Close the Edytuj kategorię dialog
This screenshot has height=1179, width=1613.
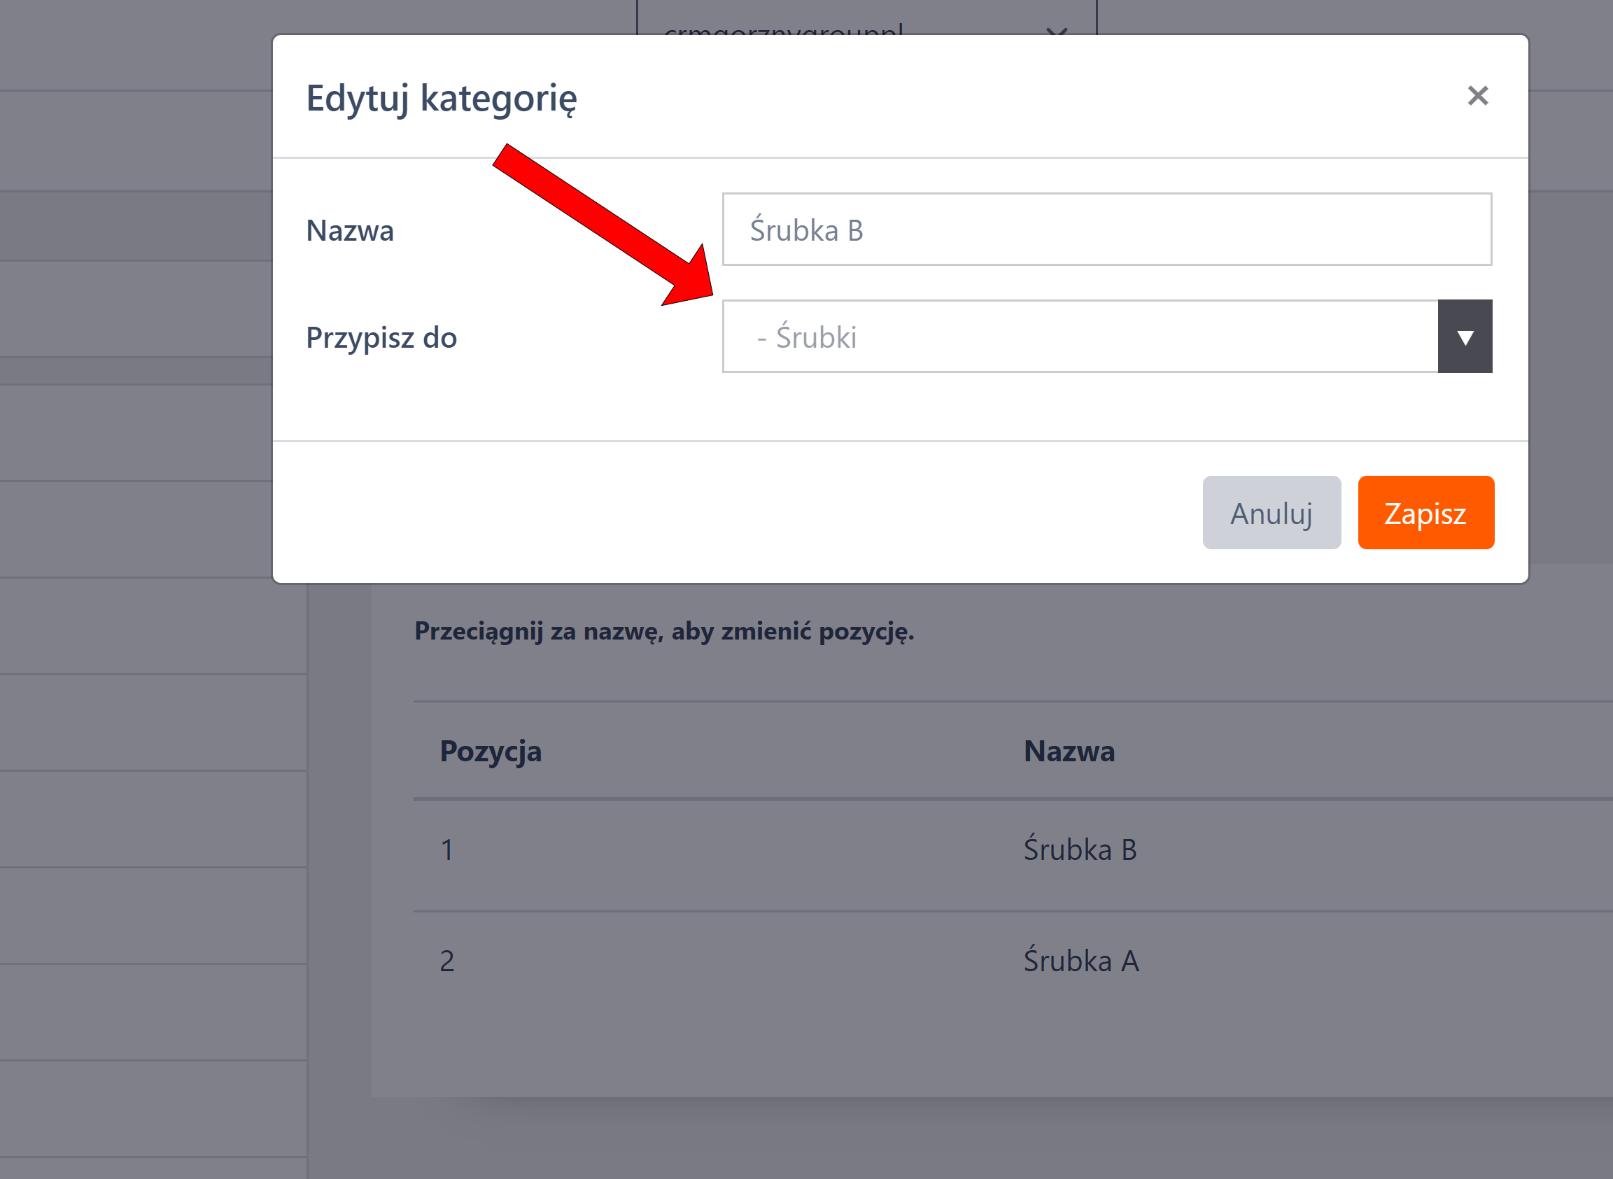click(1477, 96)
